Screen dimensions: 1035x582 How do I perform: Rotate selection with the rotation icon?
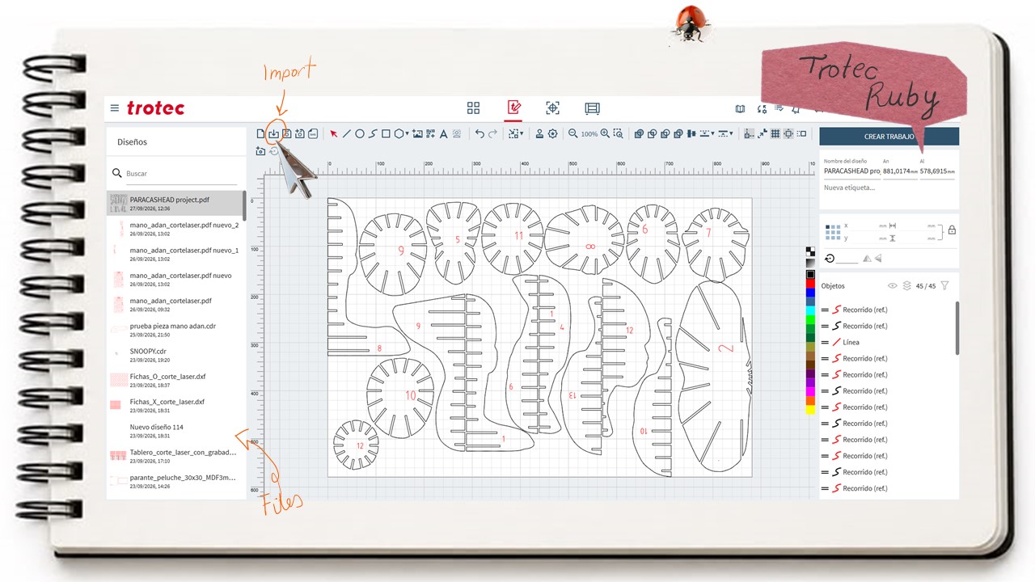pyautogui.click(x=830, y=259)
